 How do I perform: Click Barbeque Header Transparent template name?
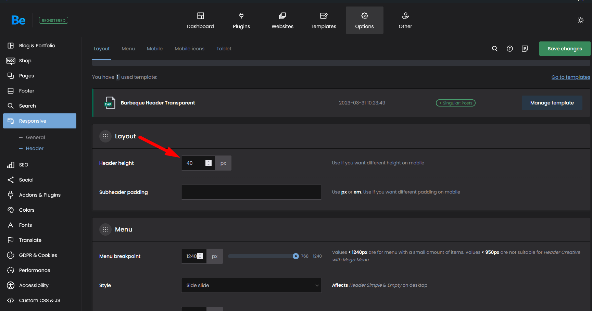point(158,103)
